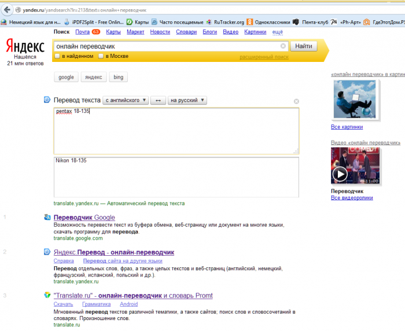405x331 pixels.
Task: Open the Переводчик Google result title
Action: pyautogui.click(x=84, y=218)
